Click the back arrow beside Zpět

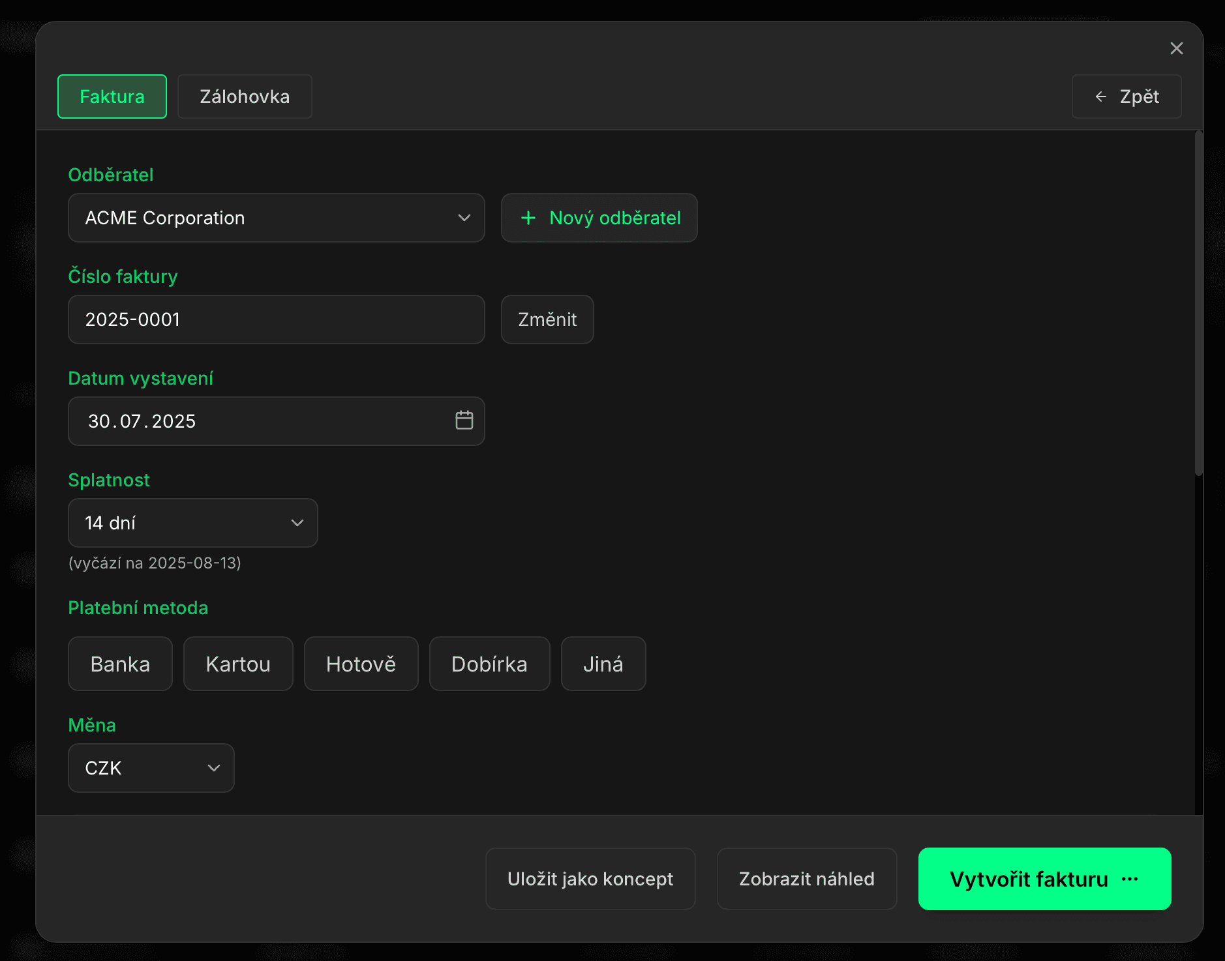point(1100,96)
